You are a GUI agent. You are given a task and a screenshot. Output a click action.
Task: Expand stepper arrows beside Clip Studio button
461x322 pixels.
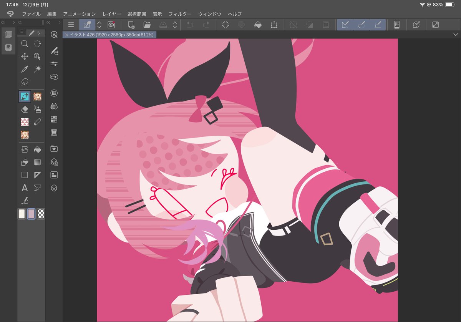[x=99, y=25]
